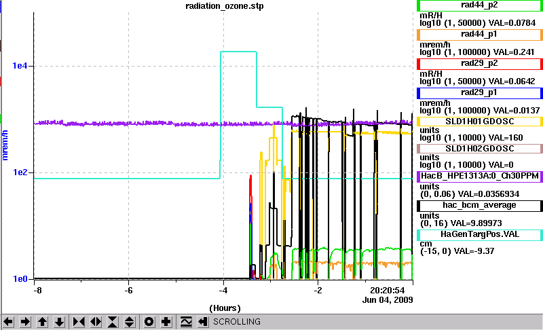Click the mR/H unit under rad44_p2

pyautogui.click(x=431, y=16)
